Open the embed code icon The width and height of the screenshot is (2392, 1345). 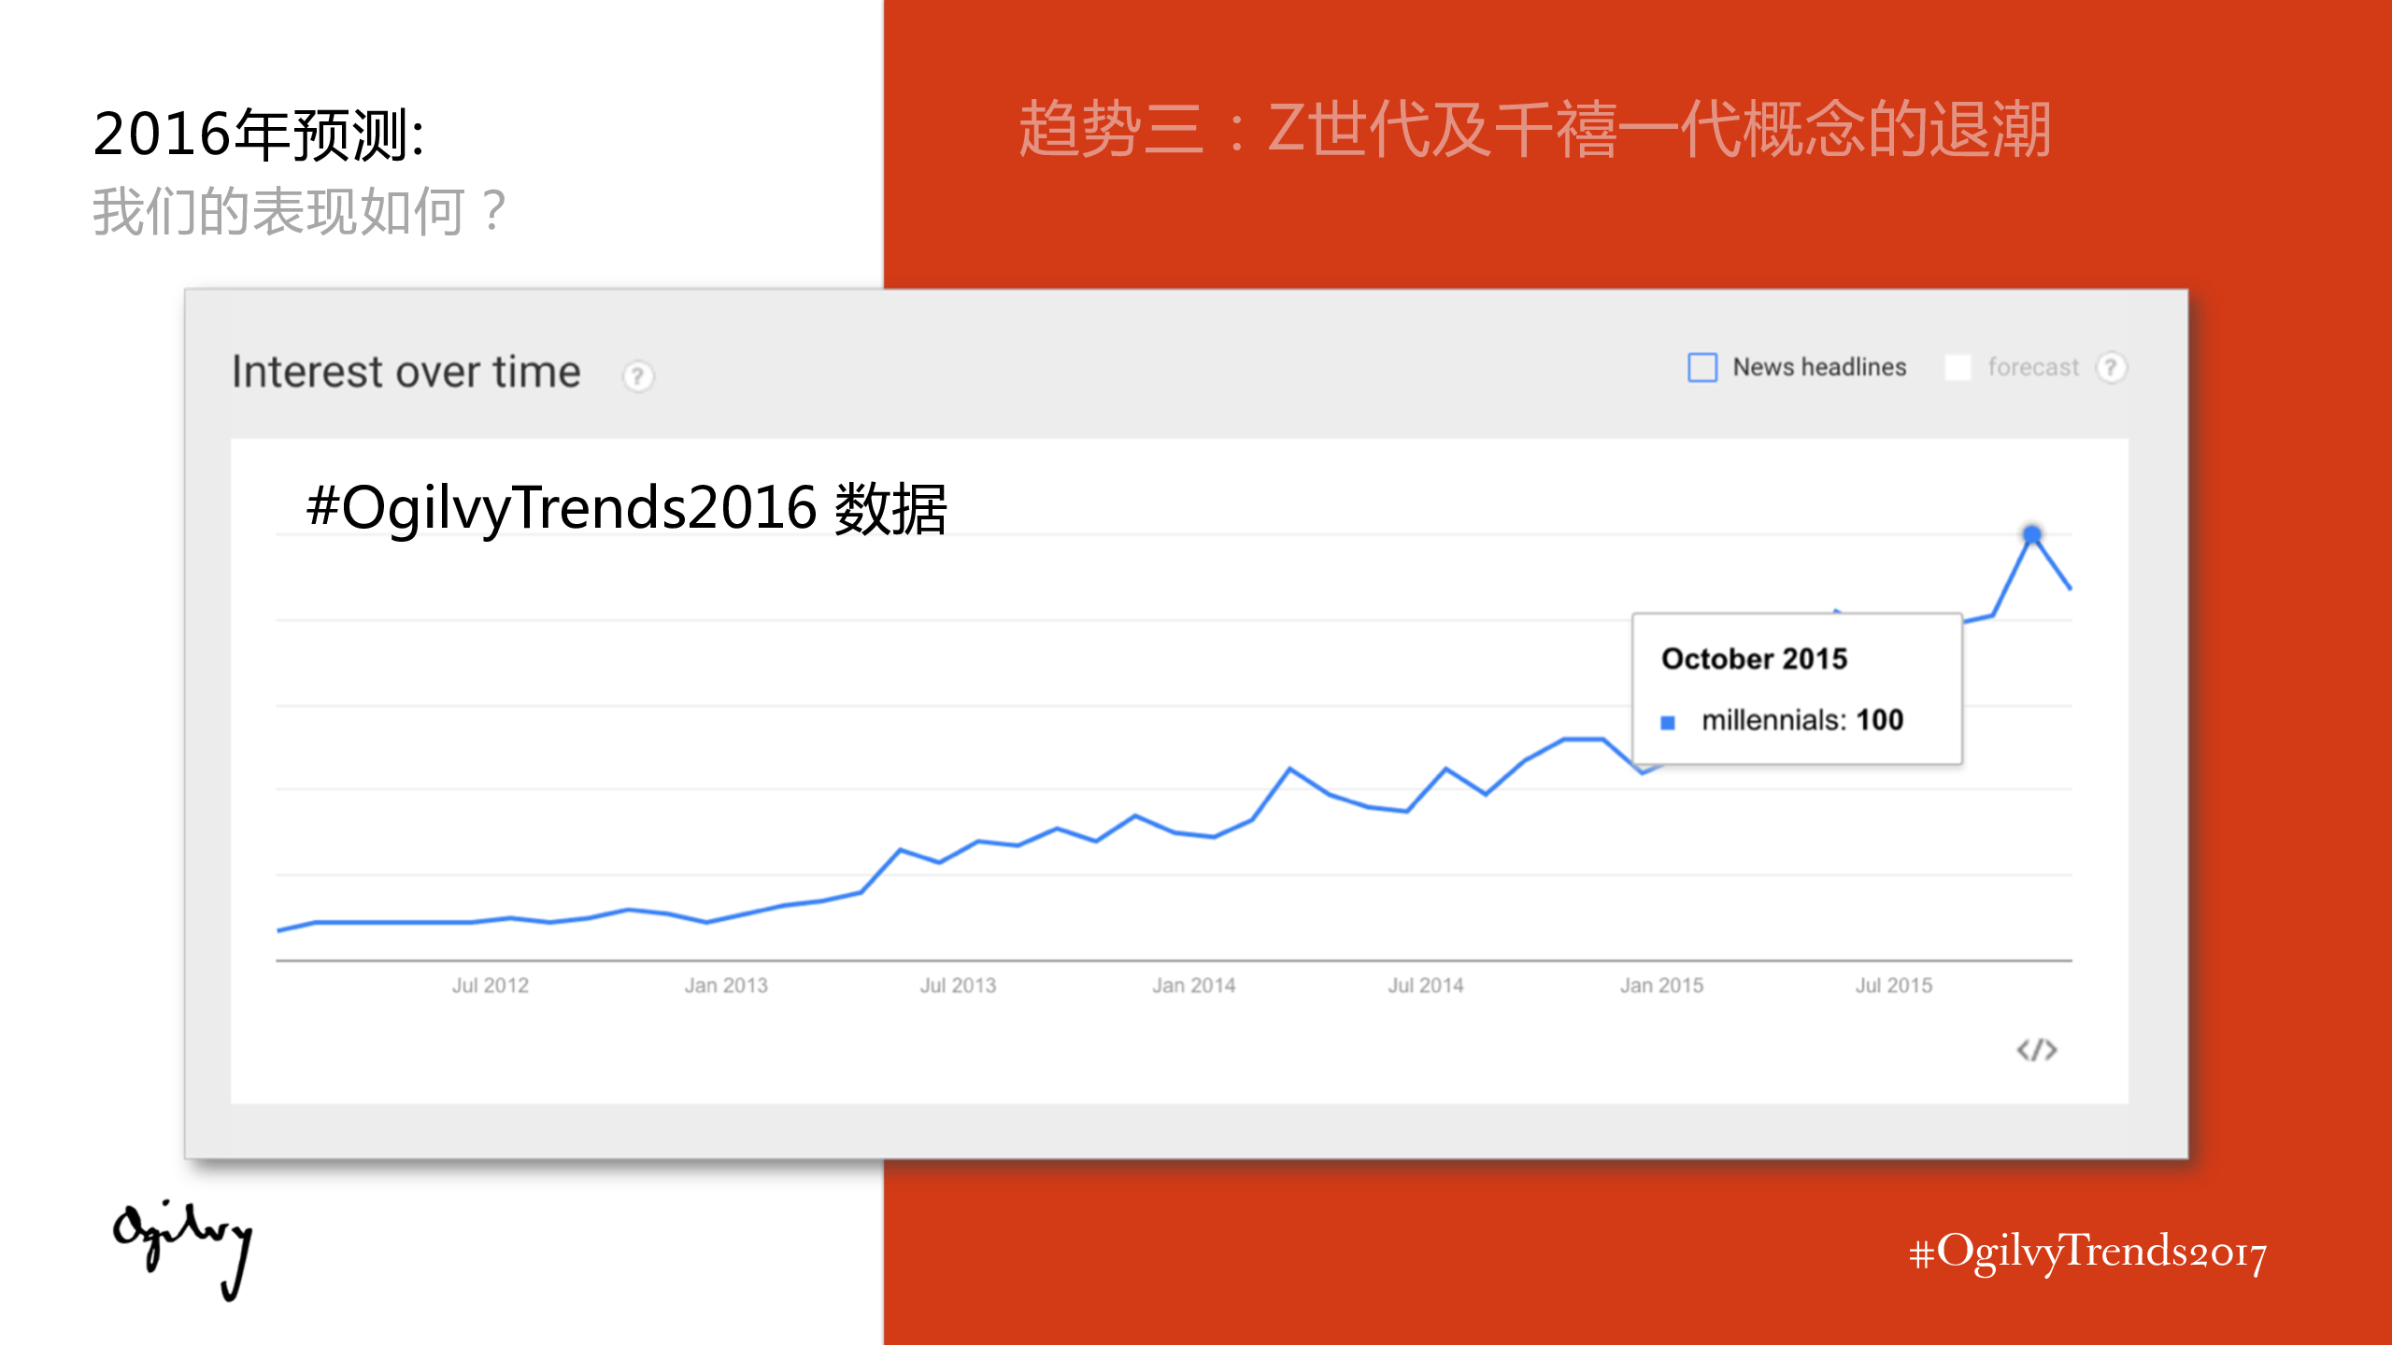2037,1050
